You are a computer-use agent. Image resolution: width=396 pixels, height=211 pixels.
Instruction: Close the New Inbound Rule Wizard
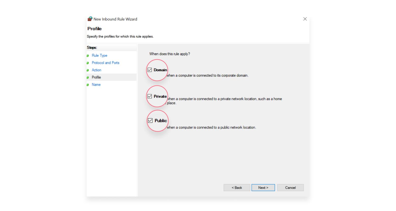pos(305,19)
